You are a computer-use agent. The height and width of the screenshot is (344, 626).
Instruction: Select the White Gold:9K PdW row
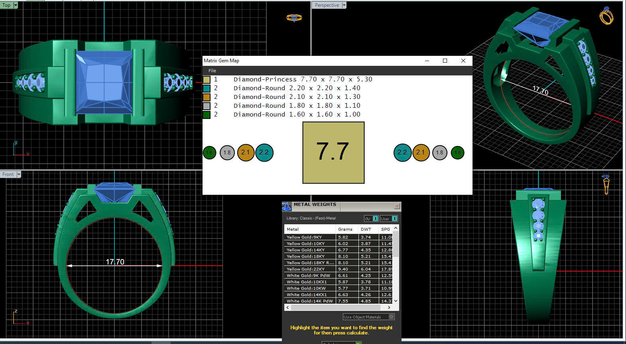(339, 275)
